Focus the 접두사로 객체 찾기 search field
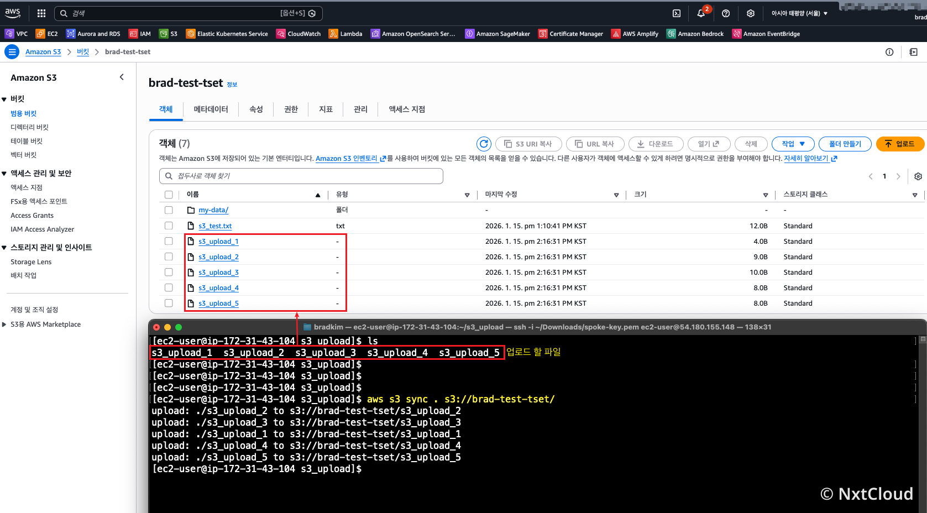 coord(301,176)
